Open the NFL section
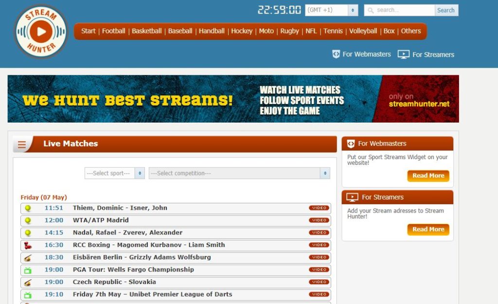Screen dimensions: 498x304 click(x=311, y=31)
